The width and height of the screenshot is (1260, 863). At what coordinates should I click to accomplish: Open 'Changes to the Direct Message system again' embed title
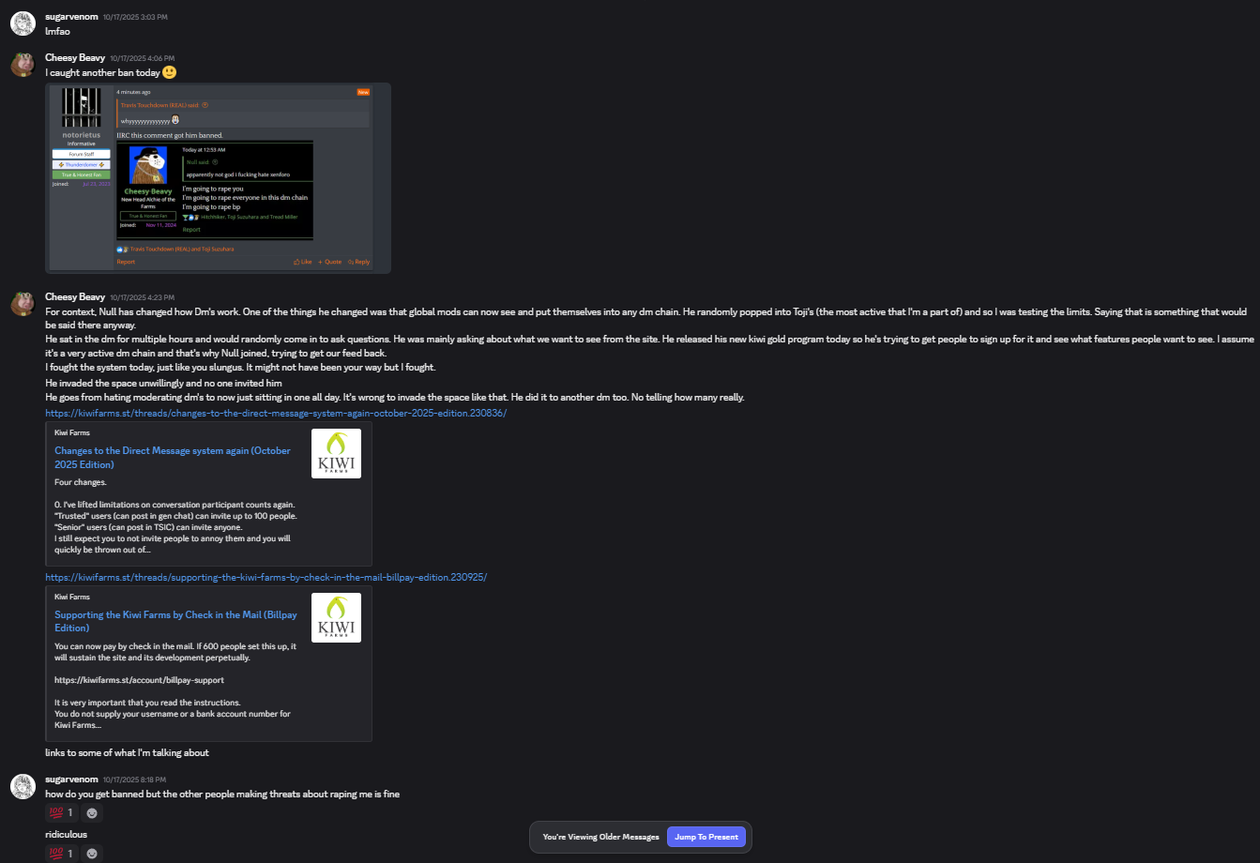[173, 458]
